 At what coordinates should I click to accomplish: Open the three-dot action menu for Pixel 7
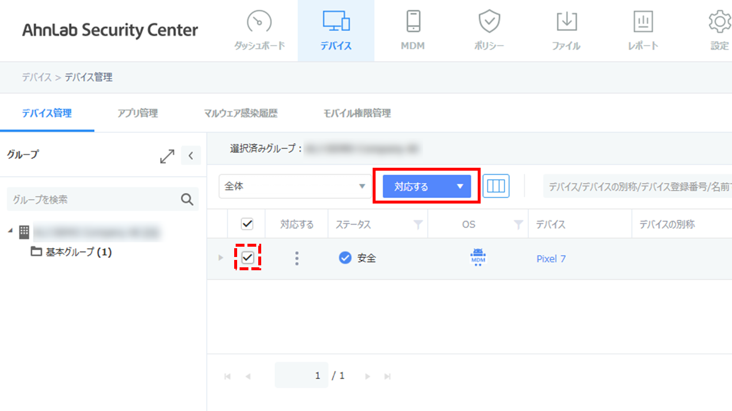click(297, 258)
